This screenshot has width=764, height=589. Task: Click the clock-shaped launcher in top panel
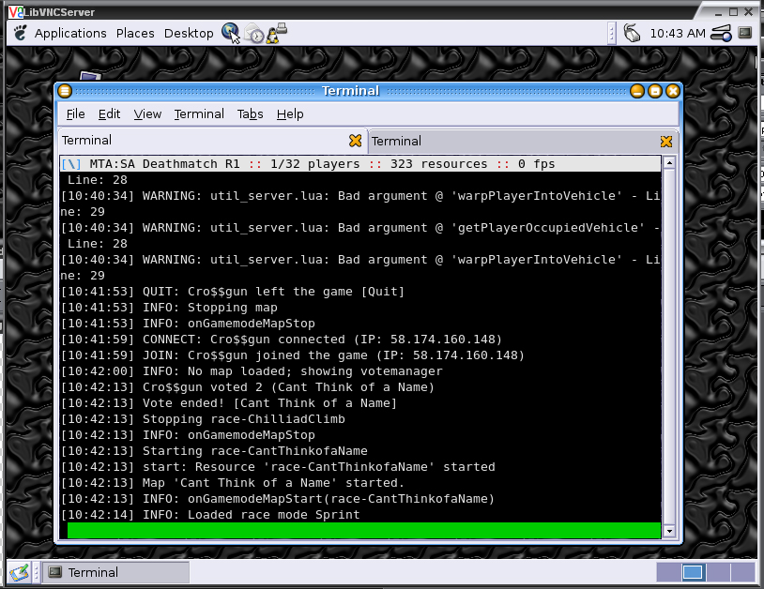pyautogui.click(x=255, y=34)
